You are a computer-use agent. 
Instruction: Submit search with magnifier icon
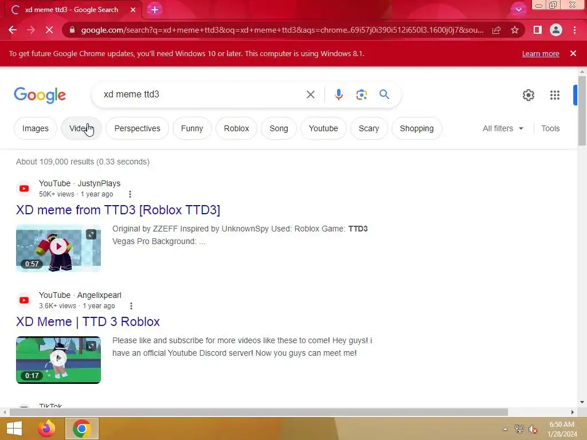pos(384,95)
